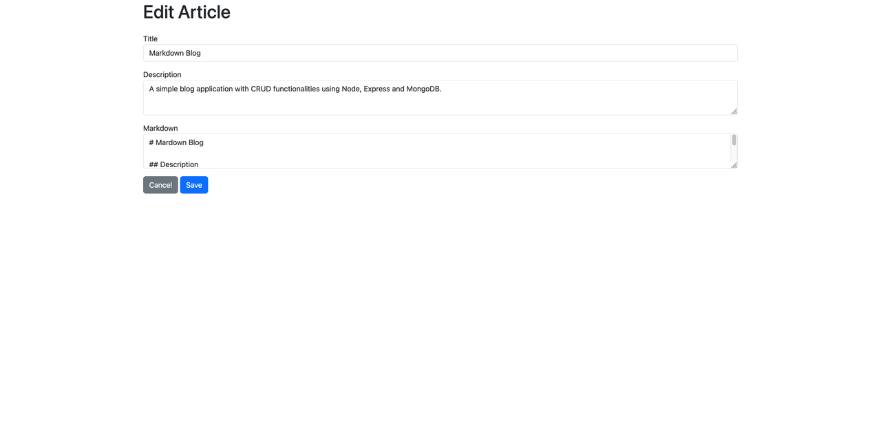This screenshot has width=881, height=445.
Task: Click the Markdown textarea resize handle
Action: pos(734,164)
